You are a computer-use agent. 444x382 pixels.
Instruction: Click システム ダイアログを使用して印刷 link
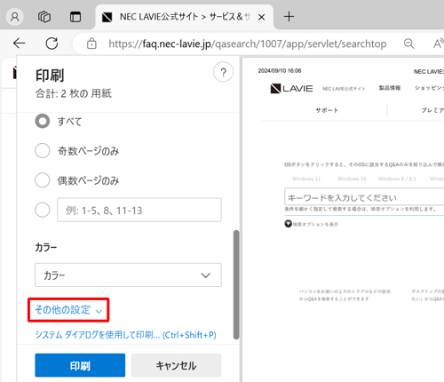[x=126, y=335]
